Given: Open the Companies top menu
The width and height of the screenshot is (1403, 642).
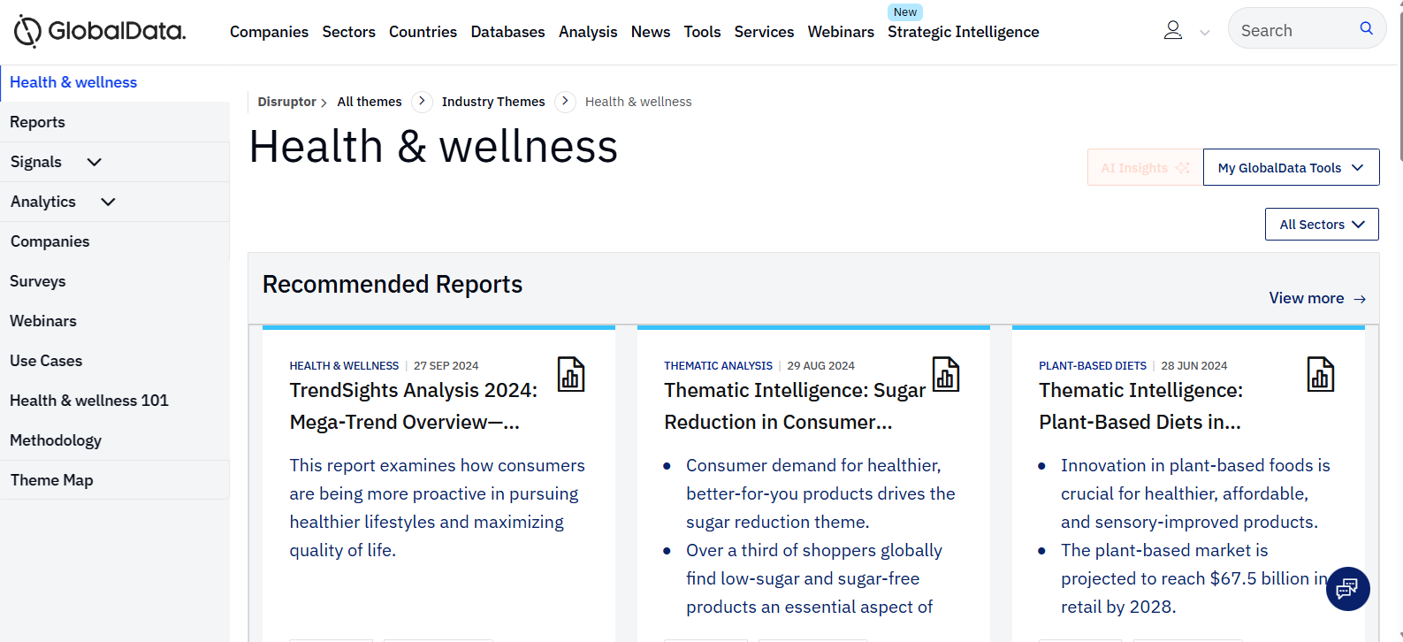Looking at the screenshot, I should coord(269,32).
